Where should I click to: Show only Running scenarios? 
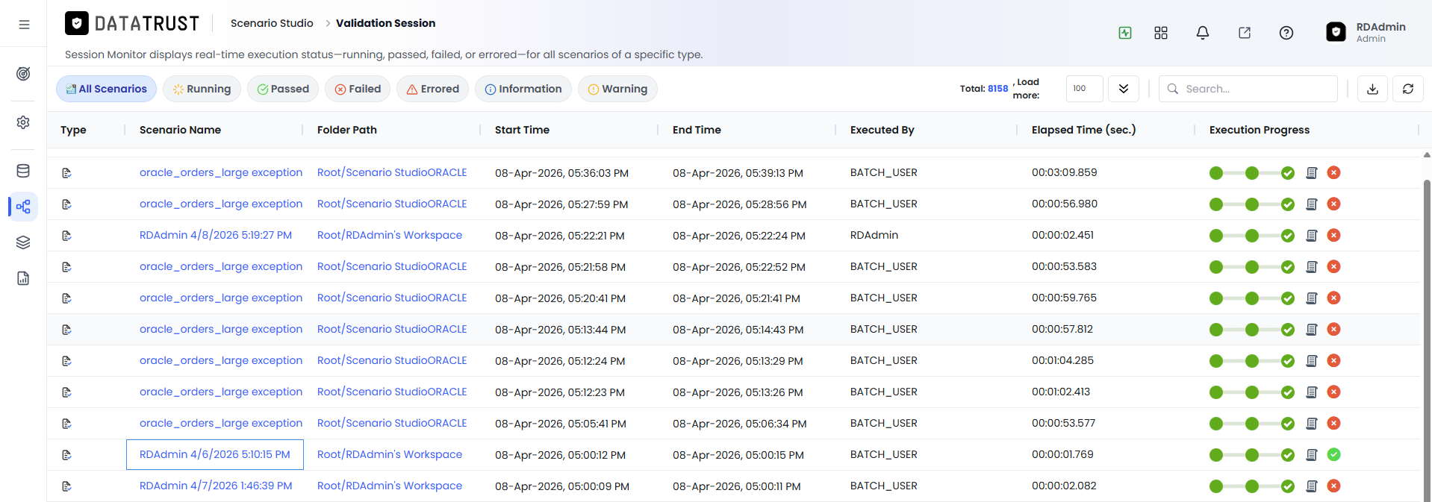coord(202,89)
